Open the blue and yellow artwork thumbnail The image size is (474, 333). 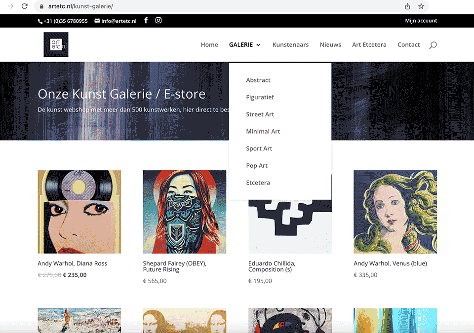395,320
